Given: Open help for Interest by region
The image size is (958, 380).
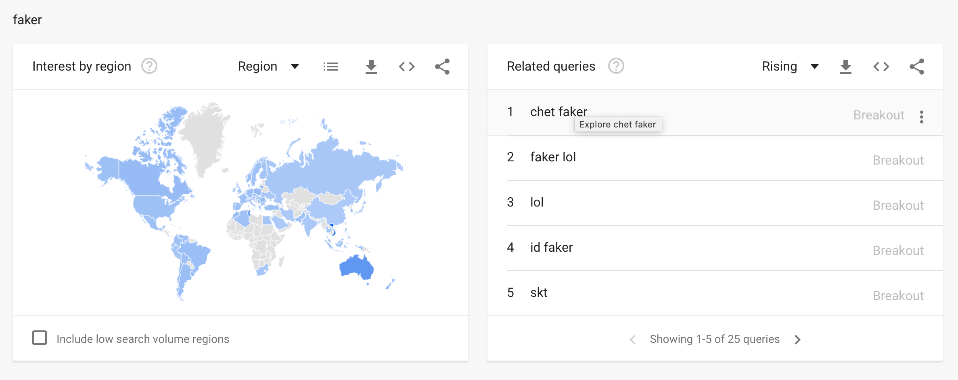Looking at the screenshot, I should click(x=149, y=66).
